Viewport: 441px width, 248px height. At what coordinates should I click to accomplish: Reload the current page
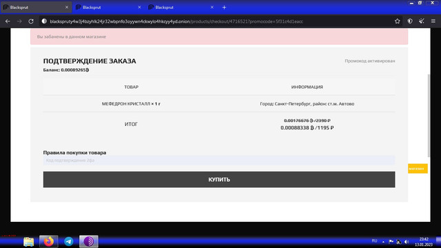(31, 21)
